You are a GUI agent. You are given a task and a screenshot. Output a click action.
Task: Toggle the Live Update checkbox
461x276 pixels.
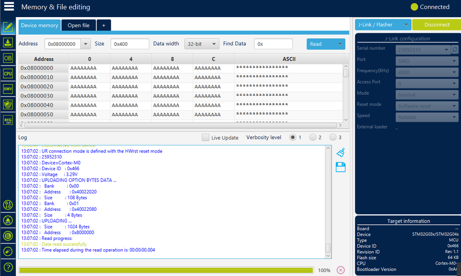205,138
